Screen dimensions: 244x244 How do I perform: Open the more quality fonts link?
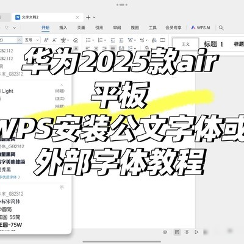click(x=10, y=177)
